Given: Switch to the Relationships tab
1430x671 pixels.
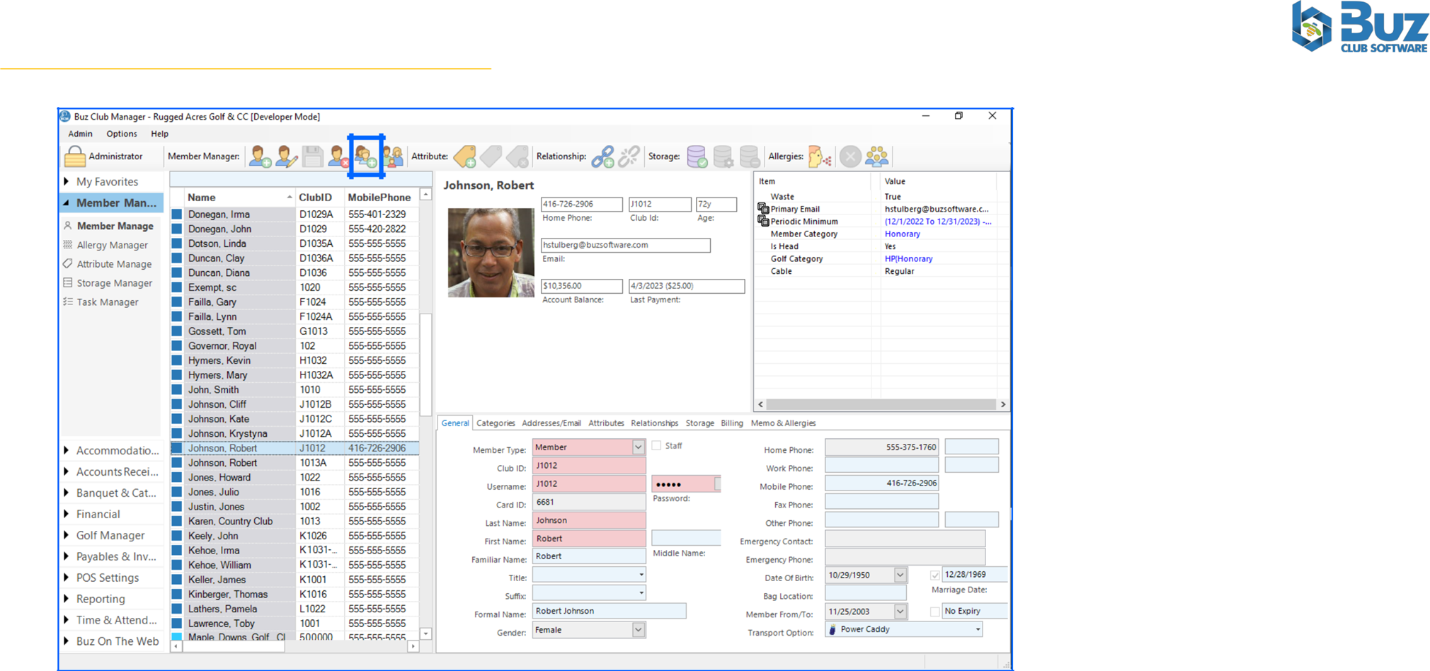Looking at the screenshot, I should (654, 423).
